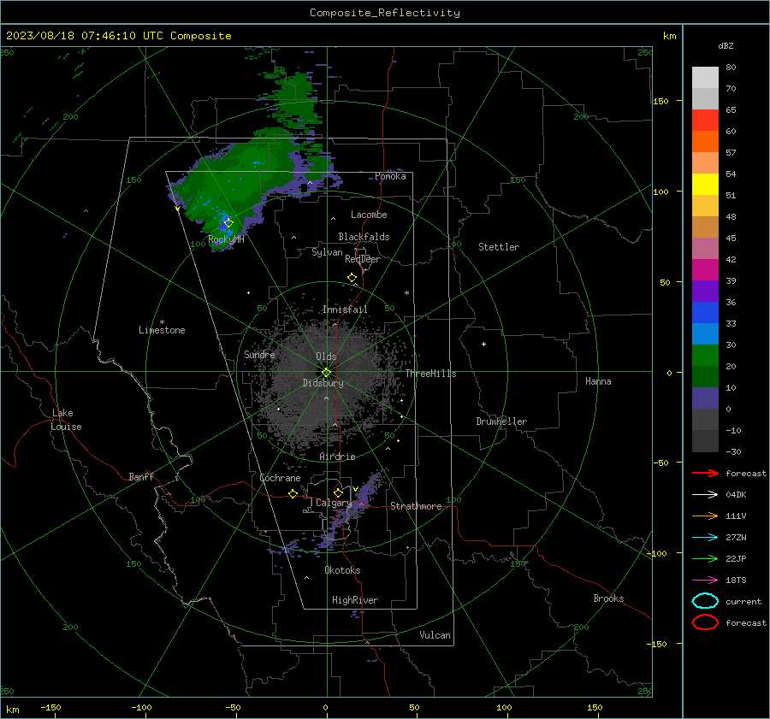Click the purple 39 dBZ color swatch
The width and height of the screenshot is (770, 719).
(x=705, y=291)
